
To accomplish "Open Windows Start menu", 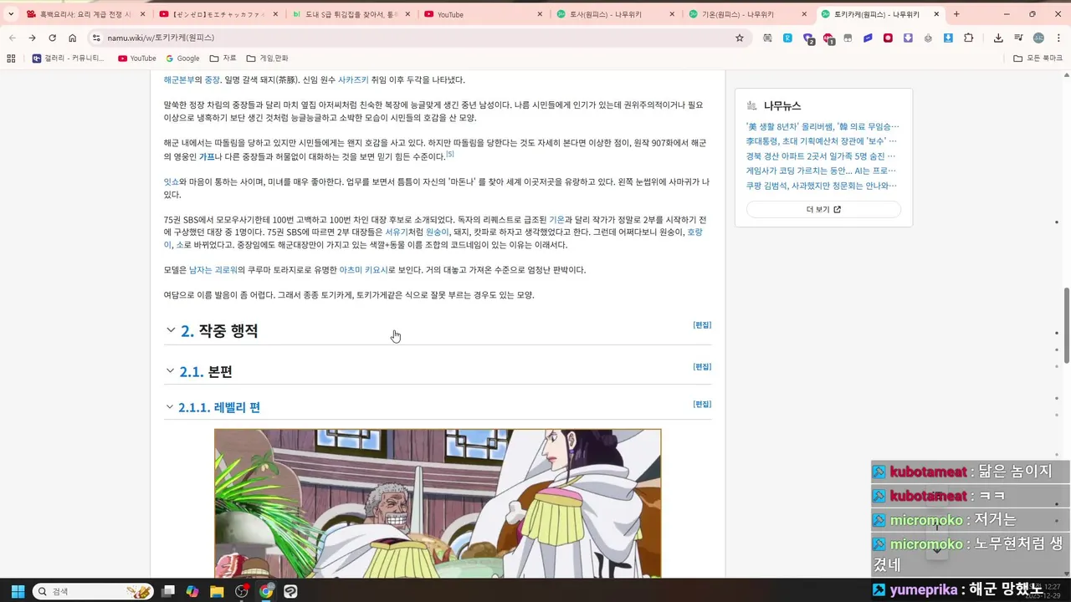I will [x=18, y=591].
